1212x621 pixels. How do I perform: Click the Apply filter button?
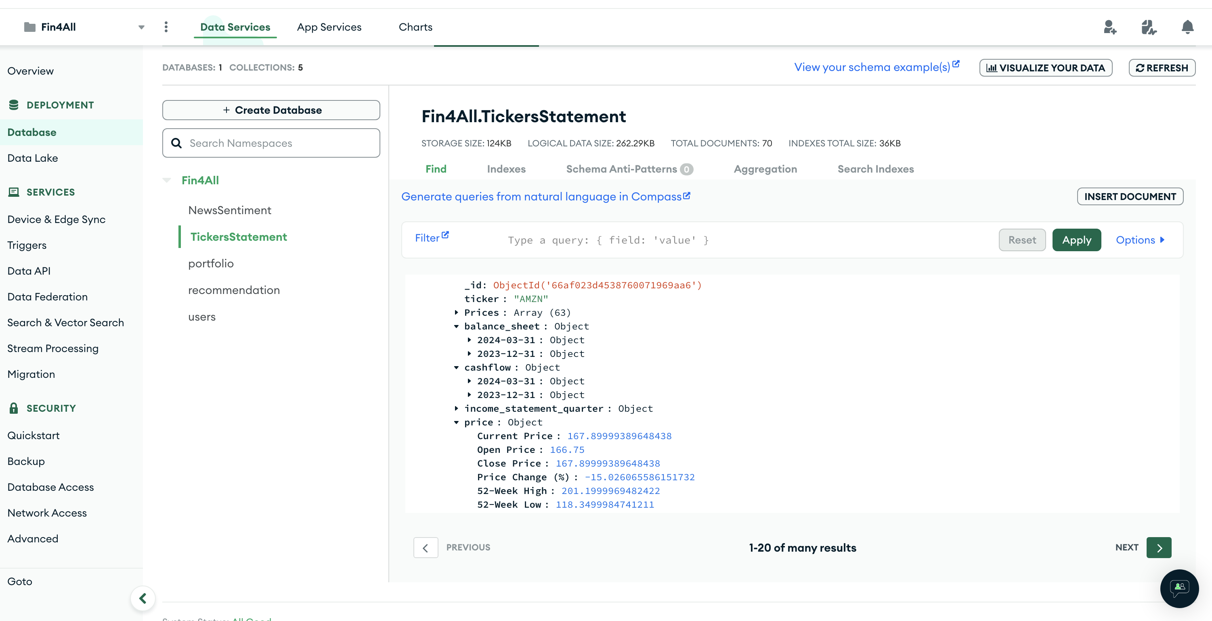pyautogui.click(x=1076, y=240)
